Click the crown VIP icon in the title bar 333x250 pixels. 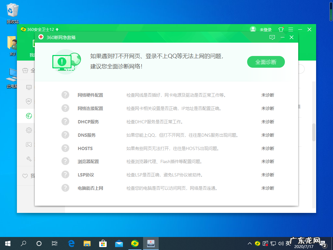pyautogui.click(x=281, y=29)
